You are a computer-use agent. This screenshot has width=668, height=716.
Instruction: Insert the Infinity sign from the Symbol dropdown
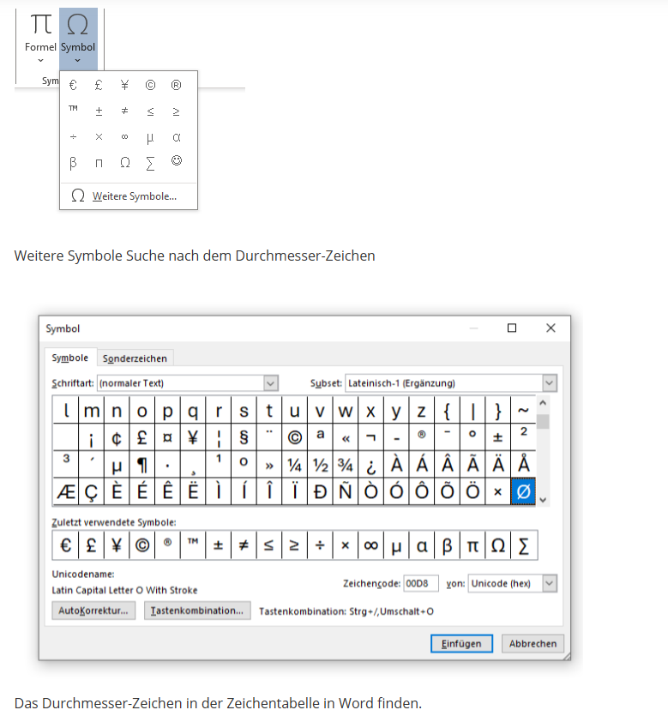pyautogui.click(x=124, y=137)
